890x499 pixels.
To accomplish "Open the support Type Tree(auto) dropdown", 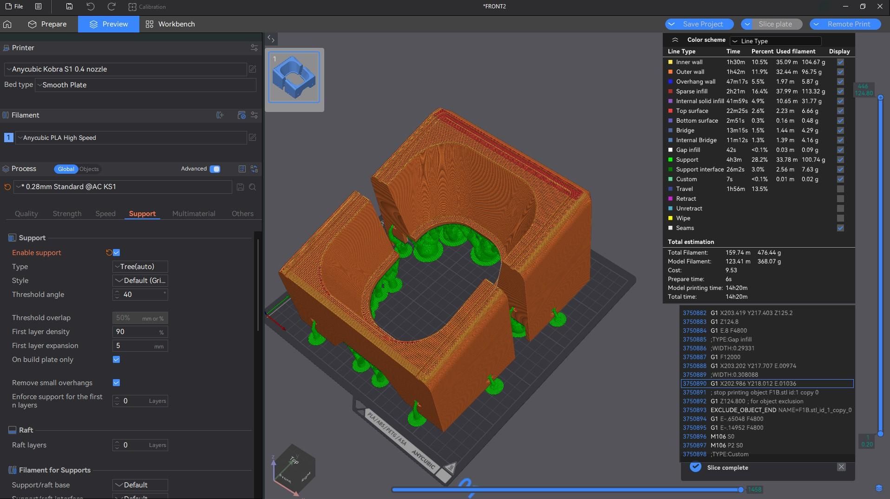I will click(140, 267).
